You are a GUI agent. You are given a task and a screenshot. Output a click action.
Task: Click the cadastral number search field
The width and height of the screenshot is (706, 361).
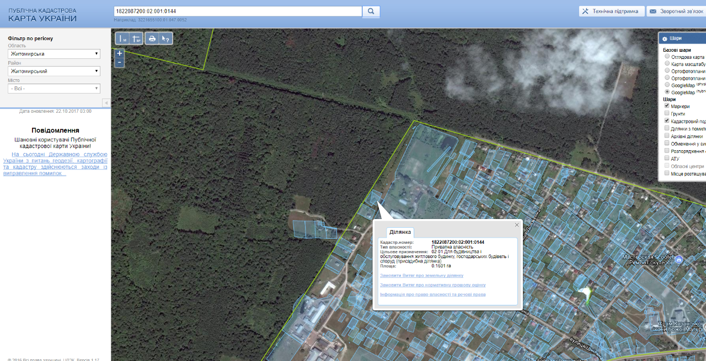238,11
